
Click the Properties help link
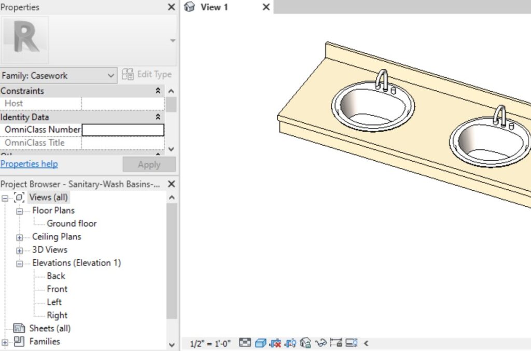tap(29, 164)
